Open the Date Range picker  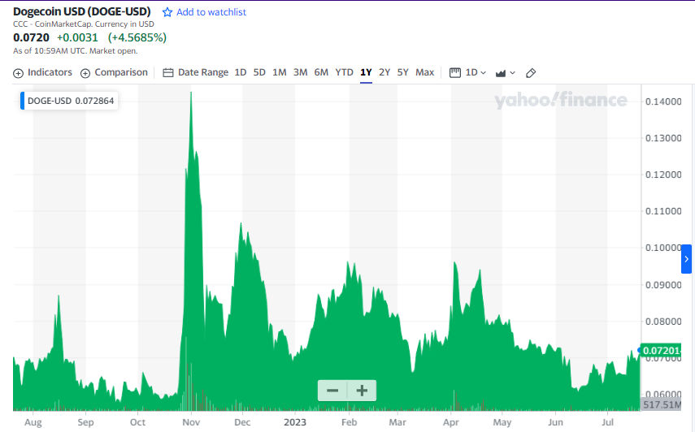coord(203,72)
